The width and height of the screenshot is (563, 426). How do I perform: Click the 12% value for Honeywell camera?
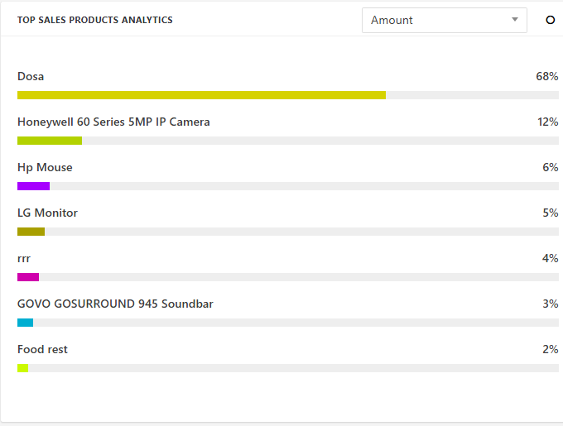coord(547,122)
